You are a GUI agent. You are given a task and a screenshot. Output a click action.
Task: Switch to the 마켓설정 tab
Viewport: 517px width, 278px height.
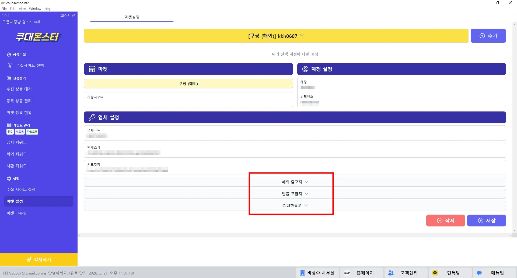click(x=132, y=17)
